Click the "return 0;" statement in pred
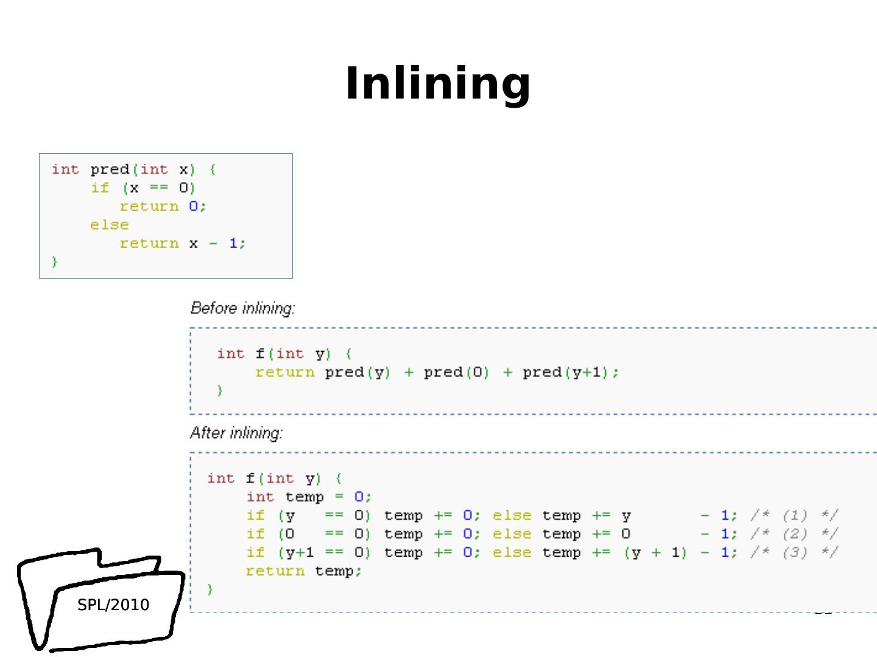 click(x=163, y=206)
